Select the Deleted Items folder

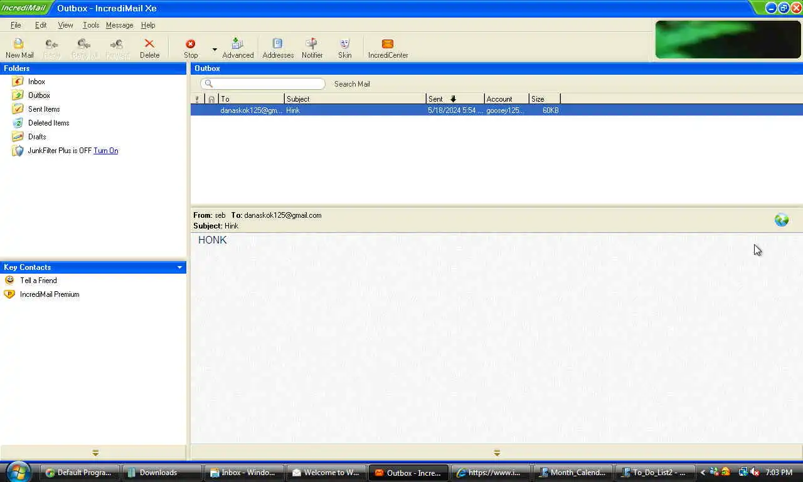click(x=48, y=123)
